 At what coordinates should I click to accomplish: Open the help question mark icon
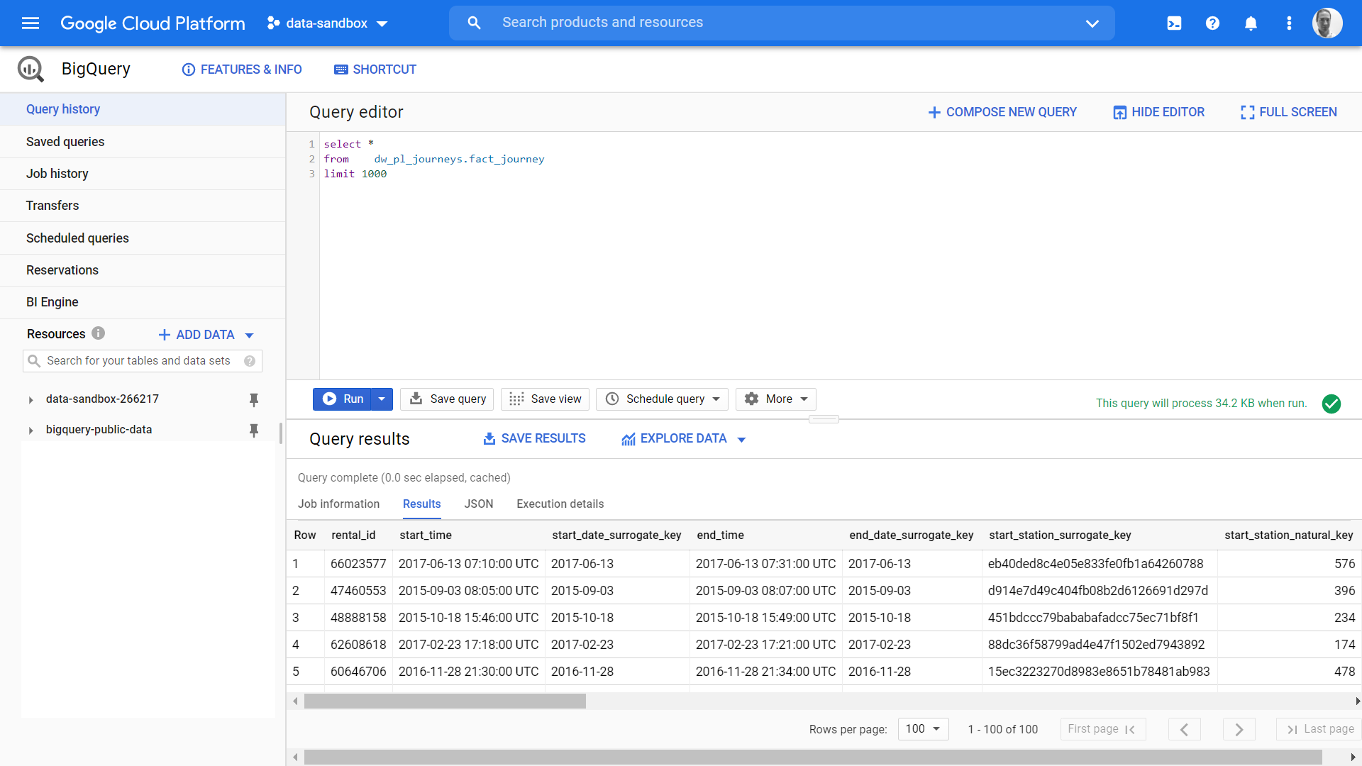pos(1212,23)
